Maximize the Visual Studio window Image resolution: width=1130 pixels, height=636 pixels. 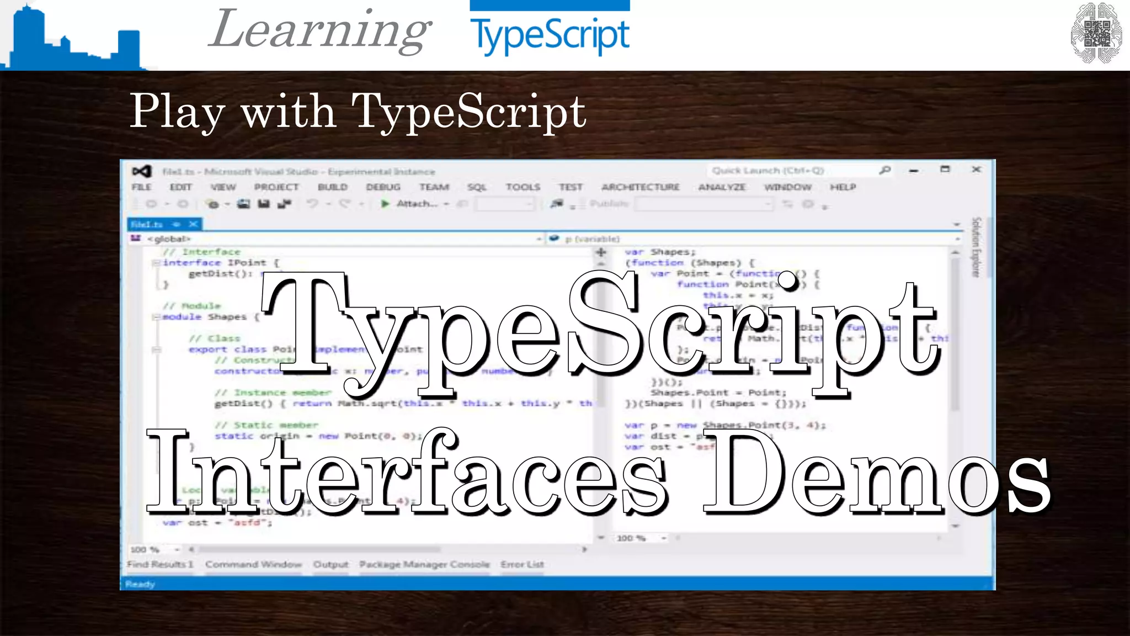point(945,169)
